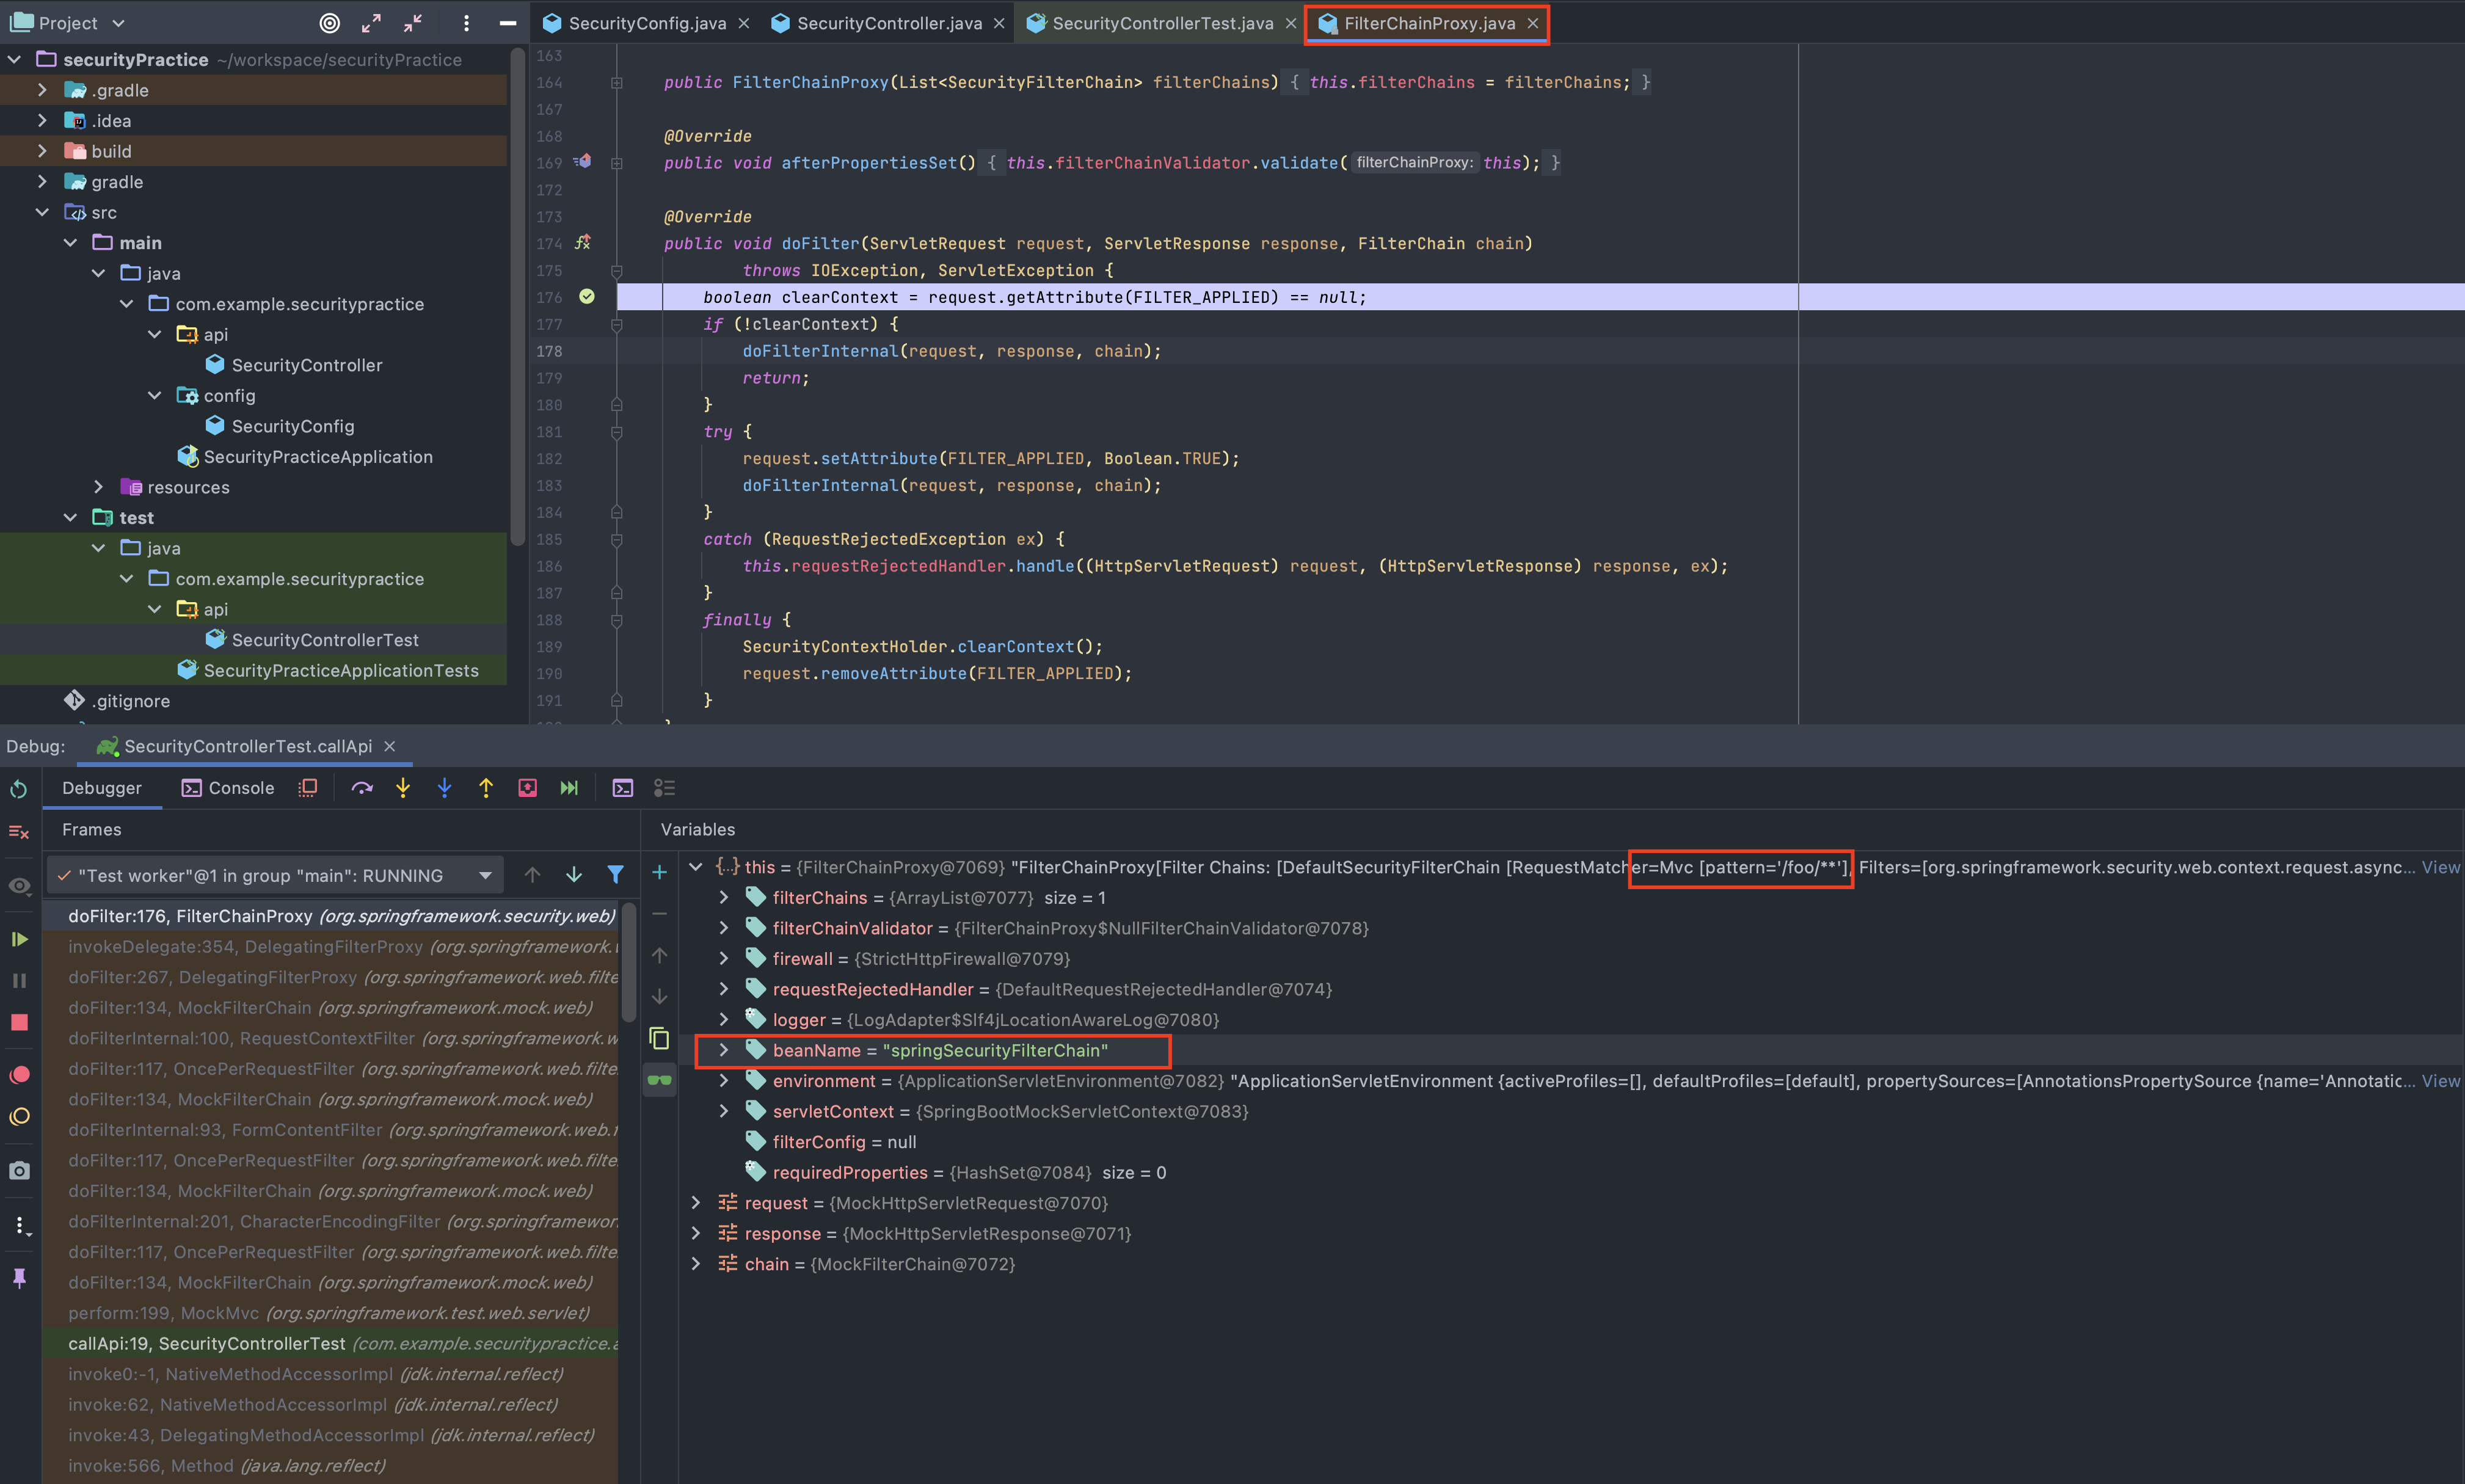Click the blue Force Step Into arrow
This screenshot has width=2465, height=1484.
coord(444,788)
